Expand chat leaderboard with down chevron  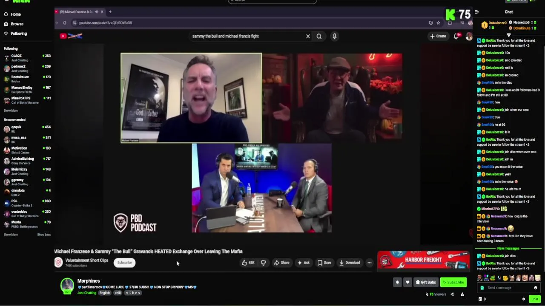[509, 35]
